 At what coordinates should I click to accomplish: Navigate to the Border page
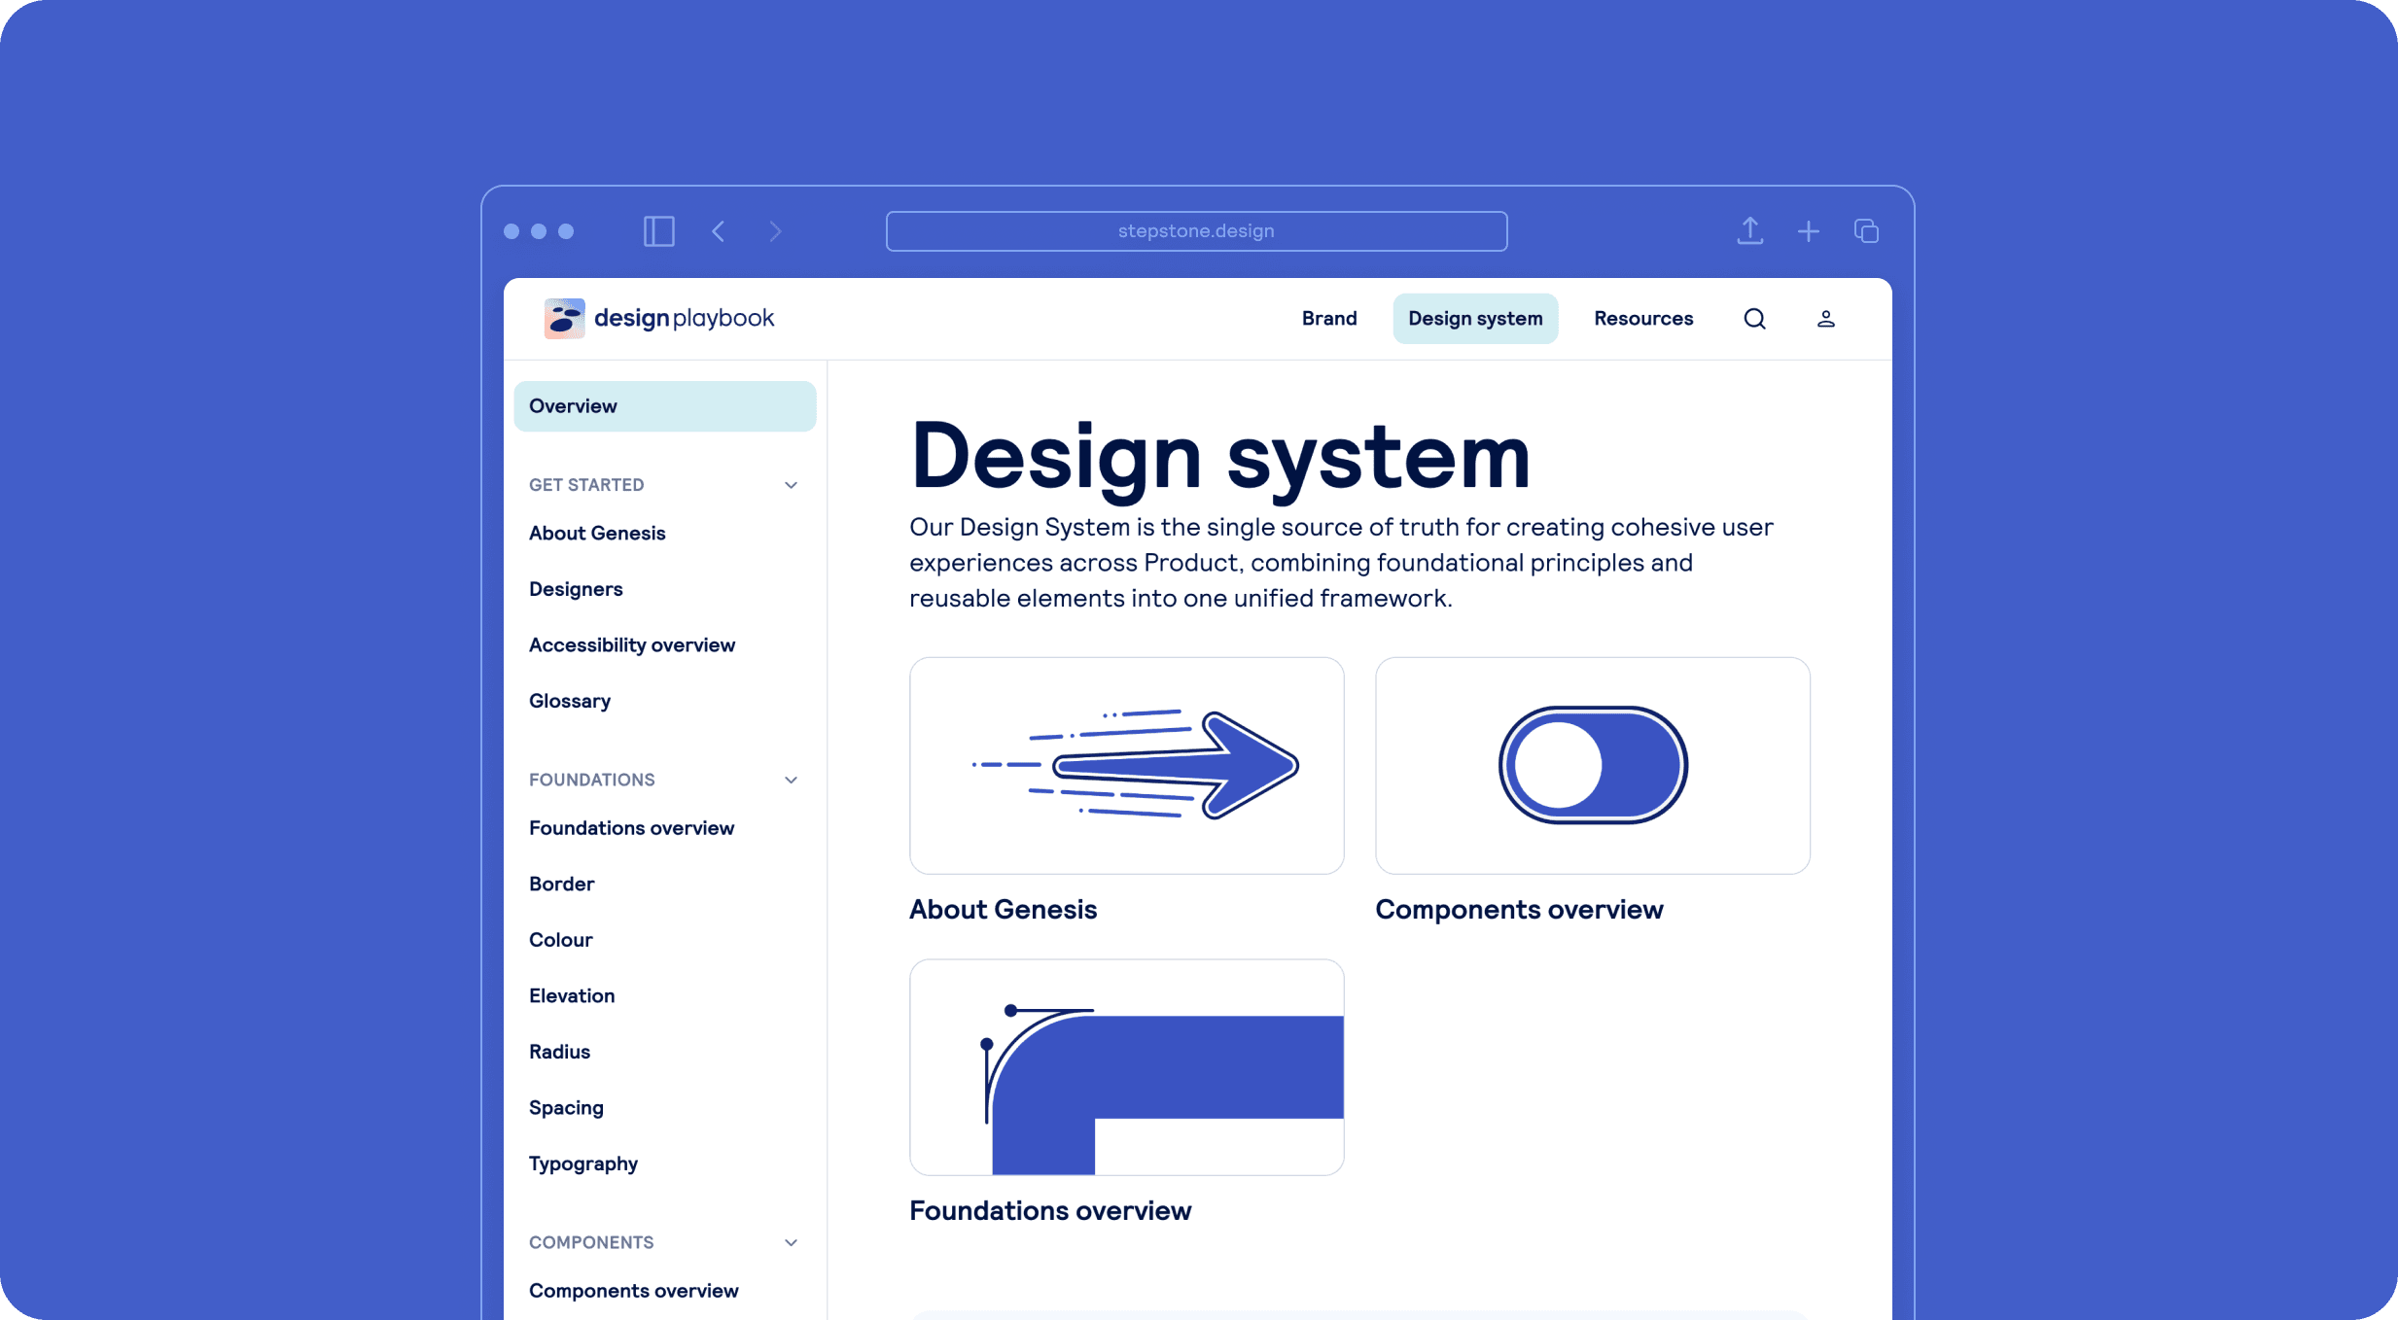coord(561,884)
